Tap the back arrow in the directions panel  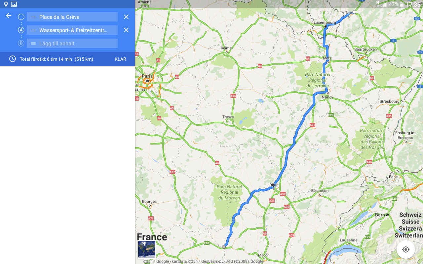9,16
